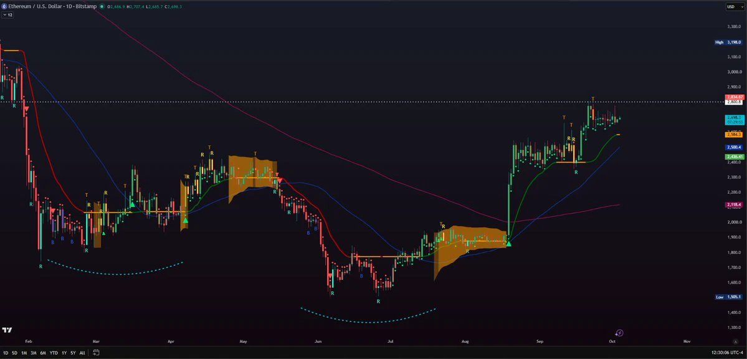Collapse the 12 indicators legend toggle

pos(7,15)
